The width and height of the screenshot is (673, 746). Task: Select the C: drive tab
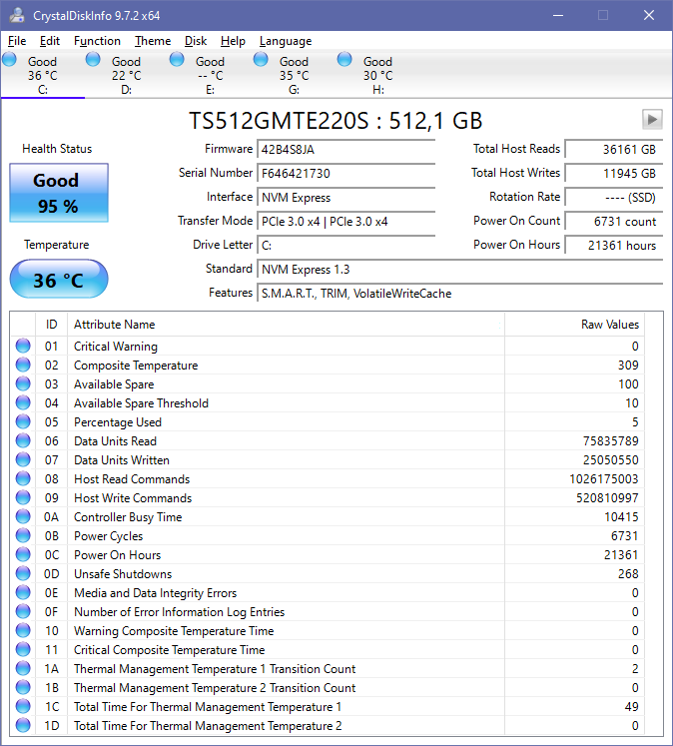click(x=42, y=75)
